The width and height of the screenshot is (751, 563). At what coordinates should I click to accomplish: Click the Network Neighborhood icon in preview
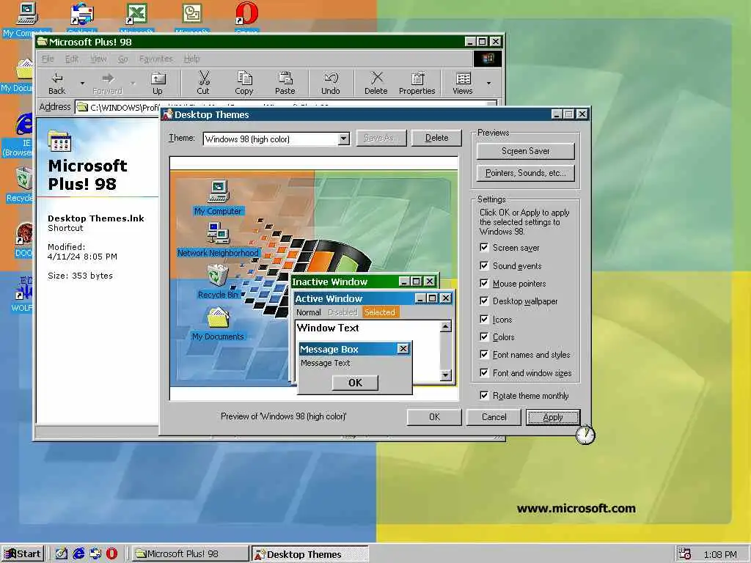pos(219,234)
